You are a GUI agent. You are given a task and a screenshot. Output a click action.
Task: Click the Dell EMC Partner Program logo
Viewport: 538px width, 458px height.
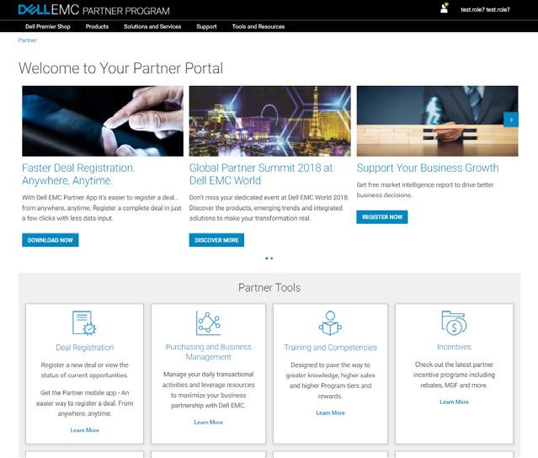coord(93,9)
